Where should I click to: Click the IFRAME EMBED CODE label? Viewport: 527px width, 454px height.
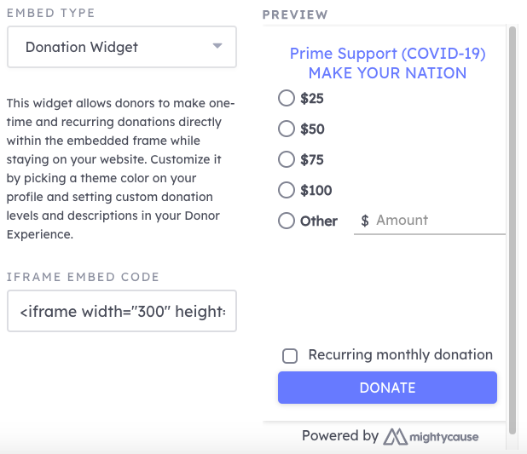[x=83, y=277]
